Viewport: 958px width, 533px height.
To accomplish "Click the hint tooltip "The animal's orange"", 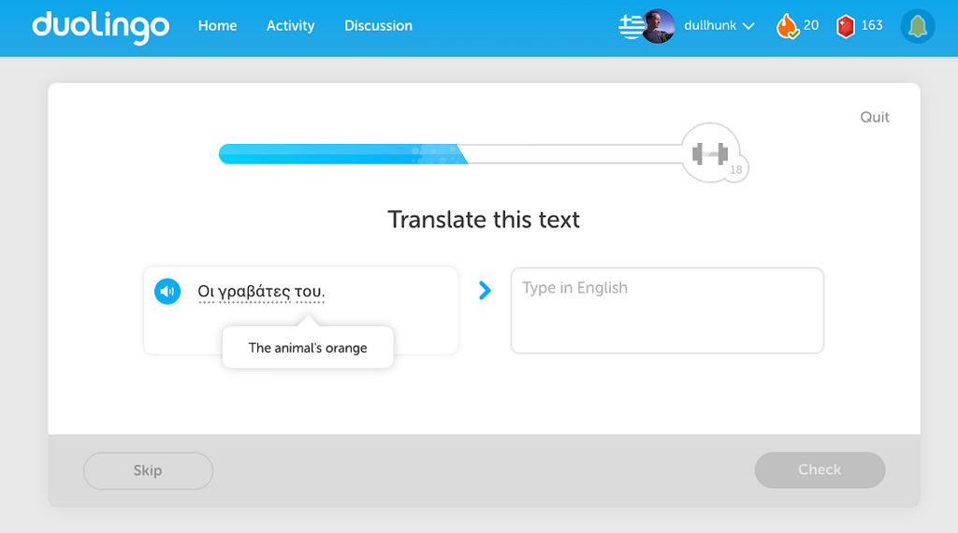I will pos(308,348).
